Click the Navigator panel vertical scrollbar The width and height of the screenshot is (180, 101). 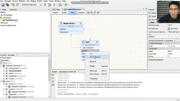point(49,70)
